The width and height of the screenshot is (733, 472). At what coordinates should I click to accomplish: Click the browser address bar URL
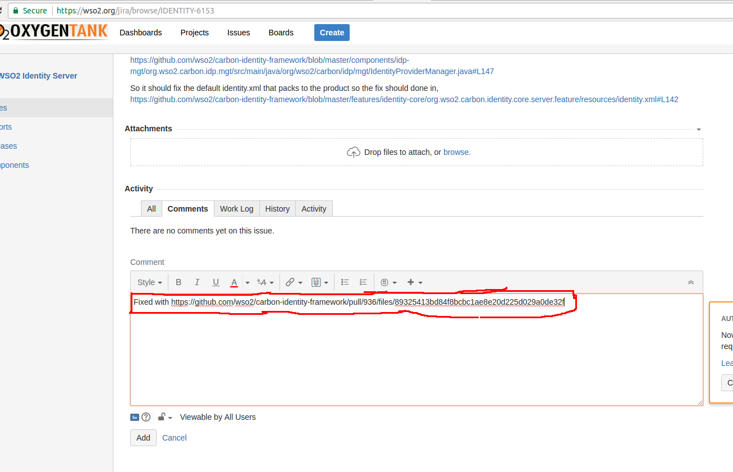point(135,11)
